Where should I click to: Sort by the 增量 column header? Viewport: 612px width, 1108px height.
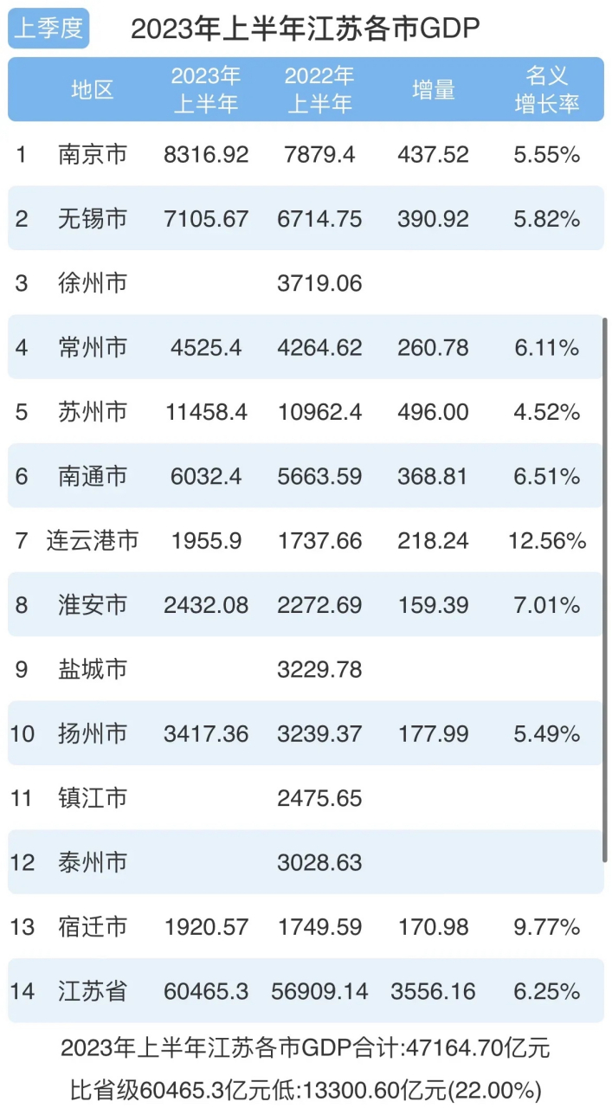(x=434, y=89)
